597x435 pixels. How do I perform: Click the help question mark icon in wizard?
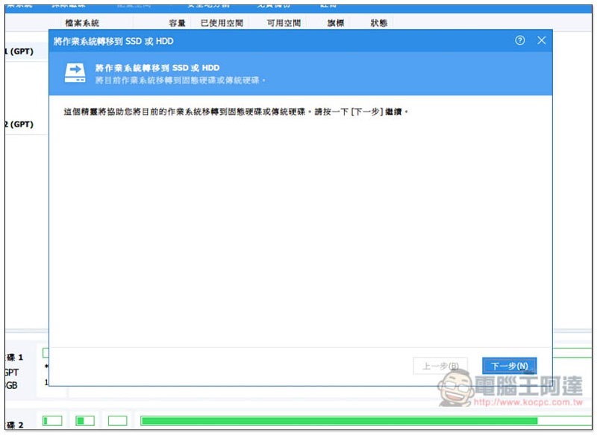pos(520,40)
